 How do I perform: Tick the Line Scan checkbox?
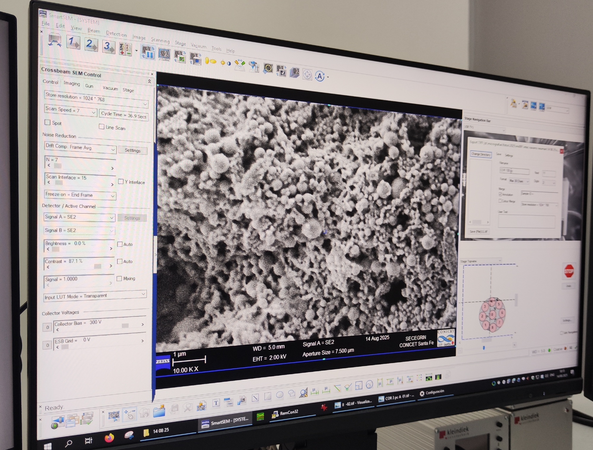101,127
